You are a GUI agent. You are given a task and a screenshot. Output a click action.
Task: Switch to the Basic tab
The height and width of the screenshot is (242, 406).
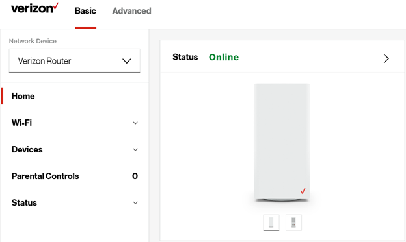[85, 11]
